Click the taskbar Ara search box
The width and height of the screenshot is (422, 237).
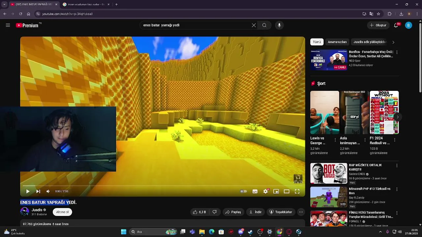(154, 232)
